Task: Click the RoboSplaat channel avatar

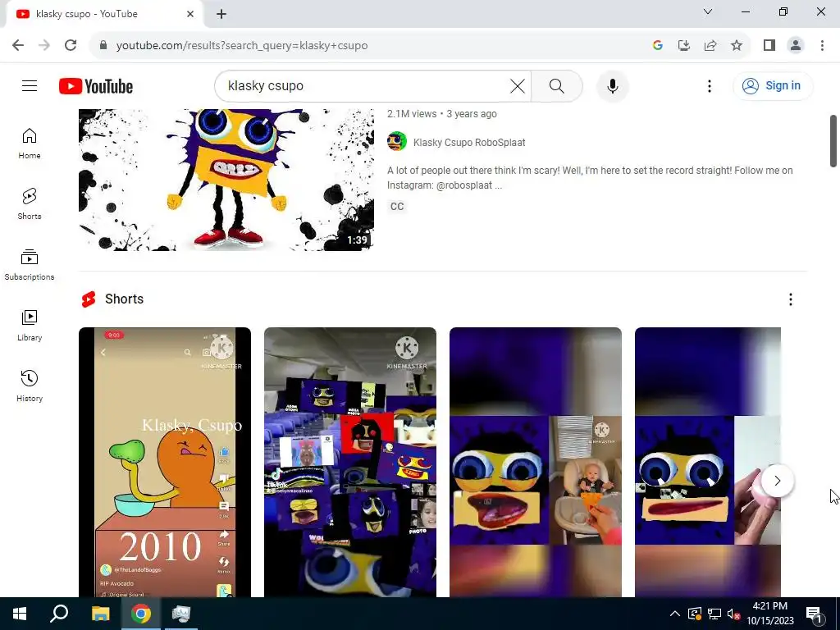Action: tap(397, 141)
